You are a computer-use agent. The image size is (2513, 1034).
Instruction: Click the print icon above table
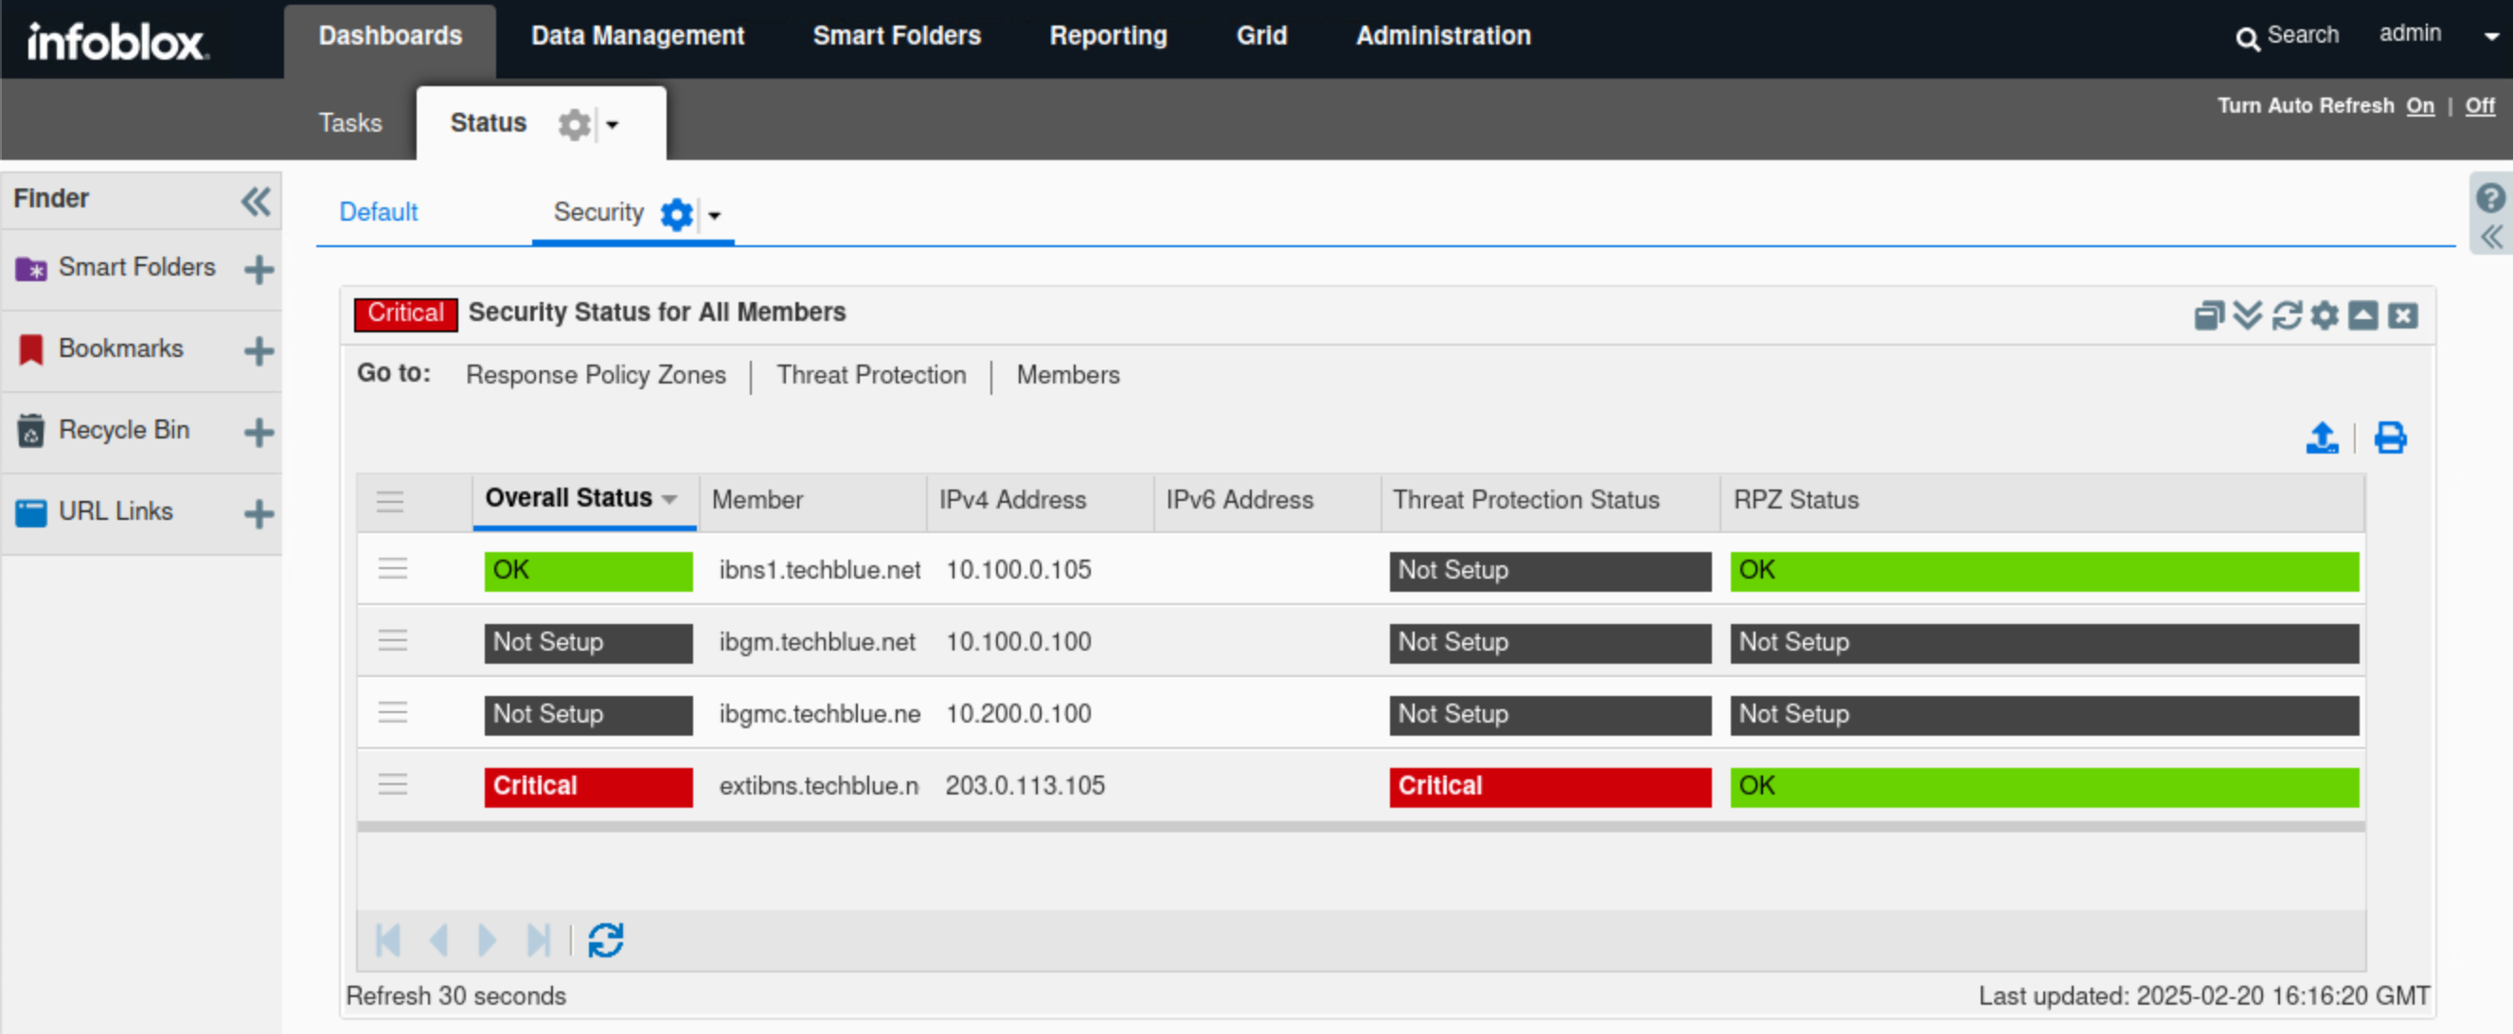(2389, 438)
